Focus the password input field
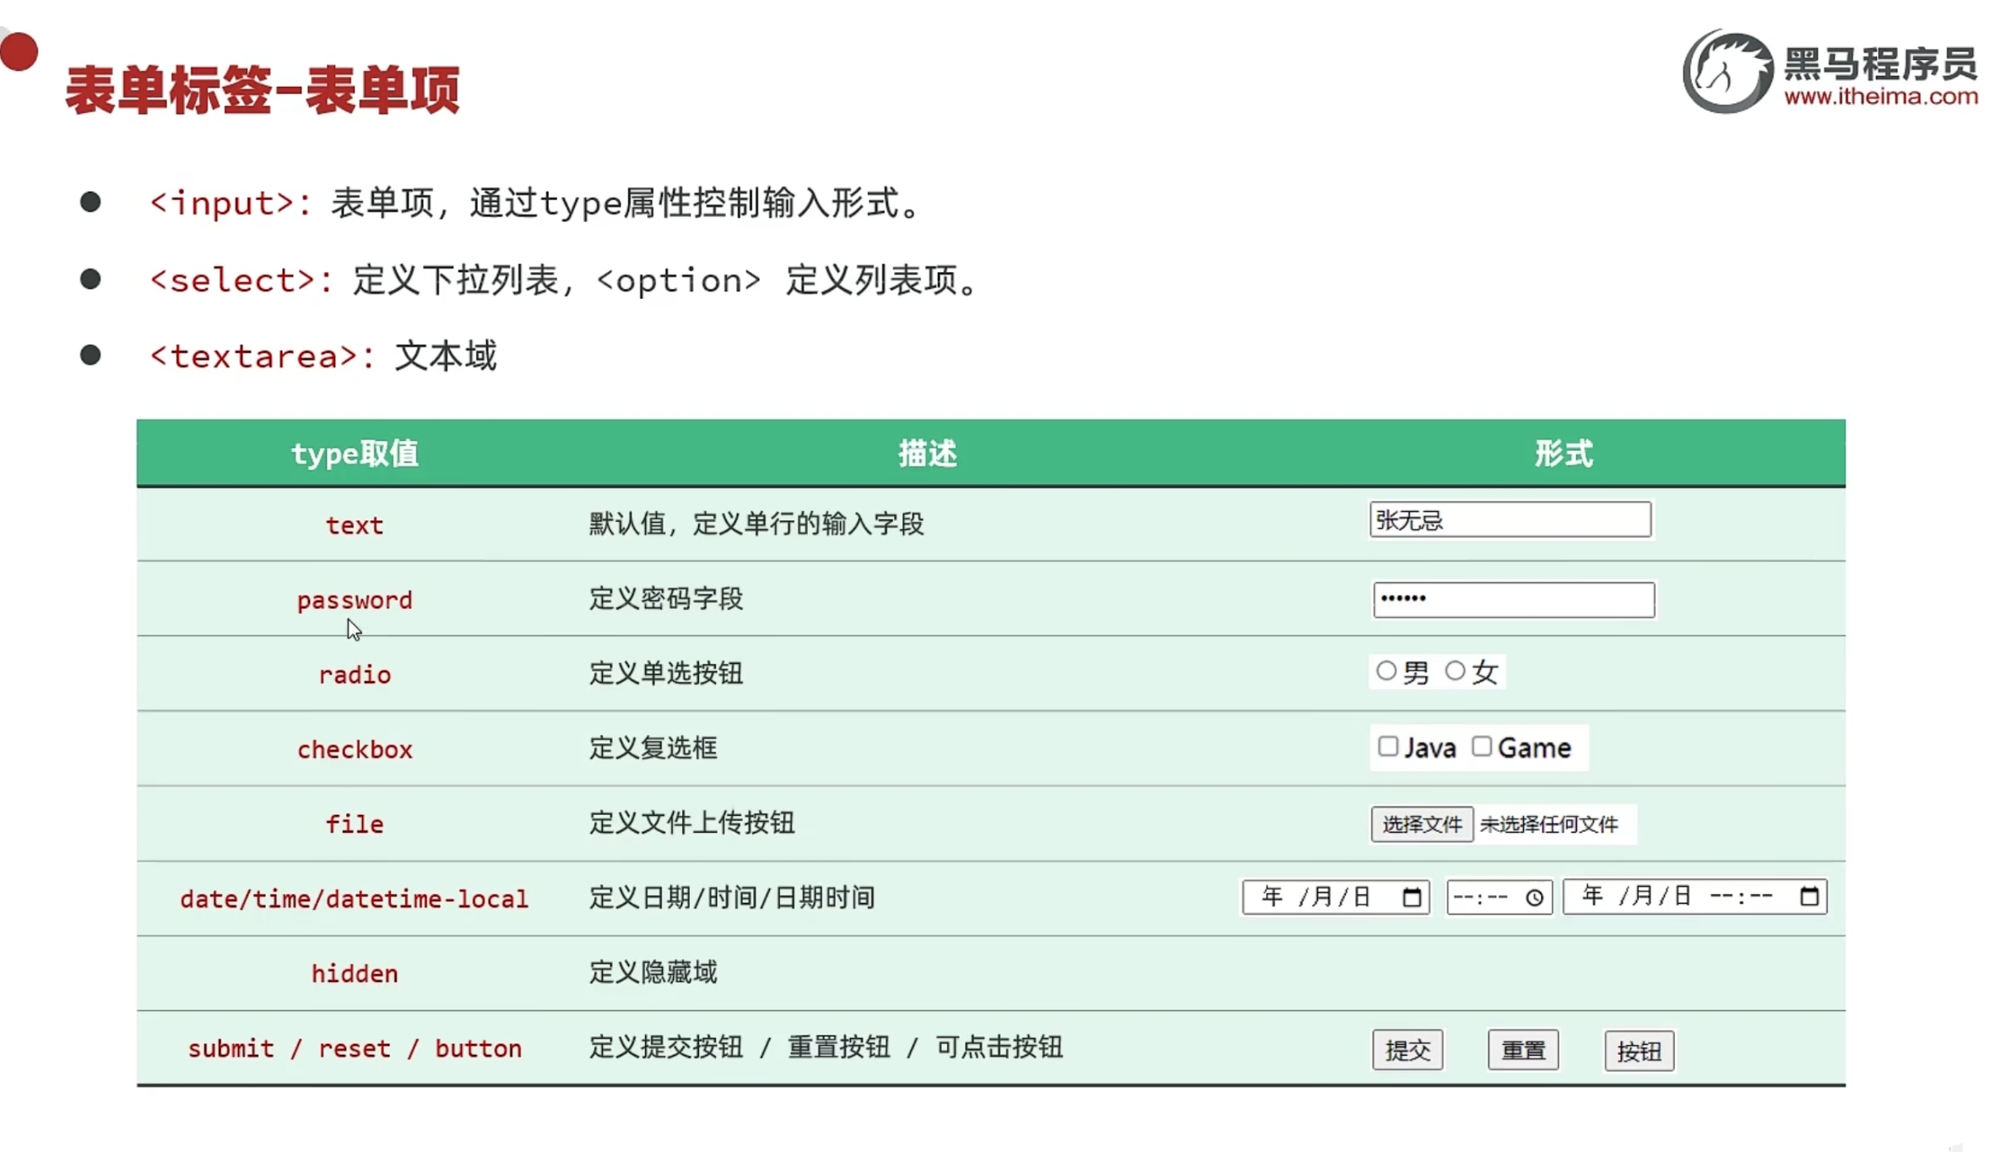Screen dimensions: 1995x1152 1513,600
